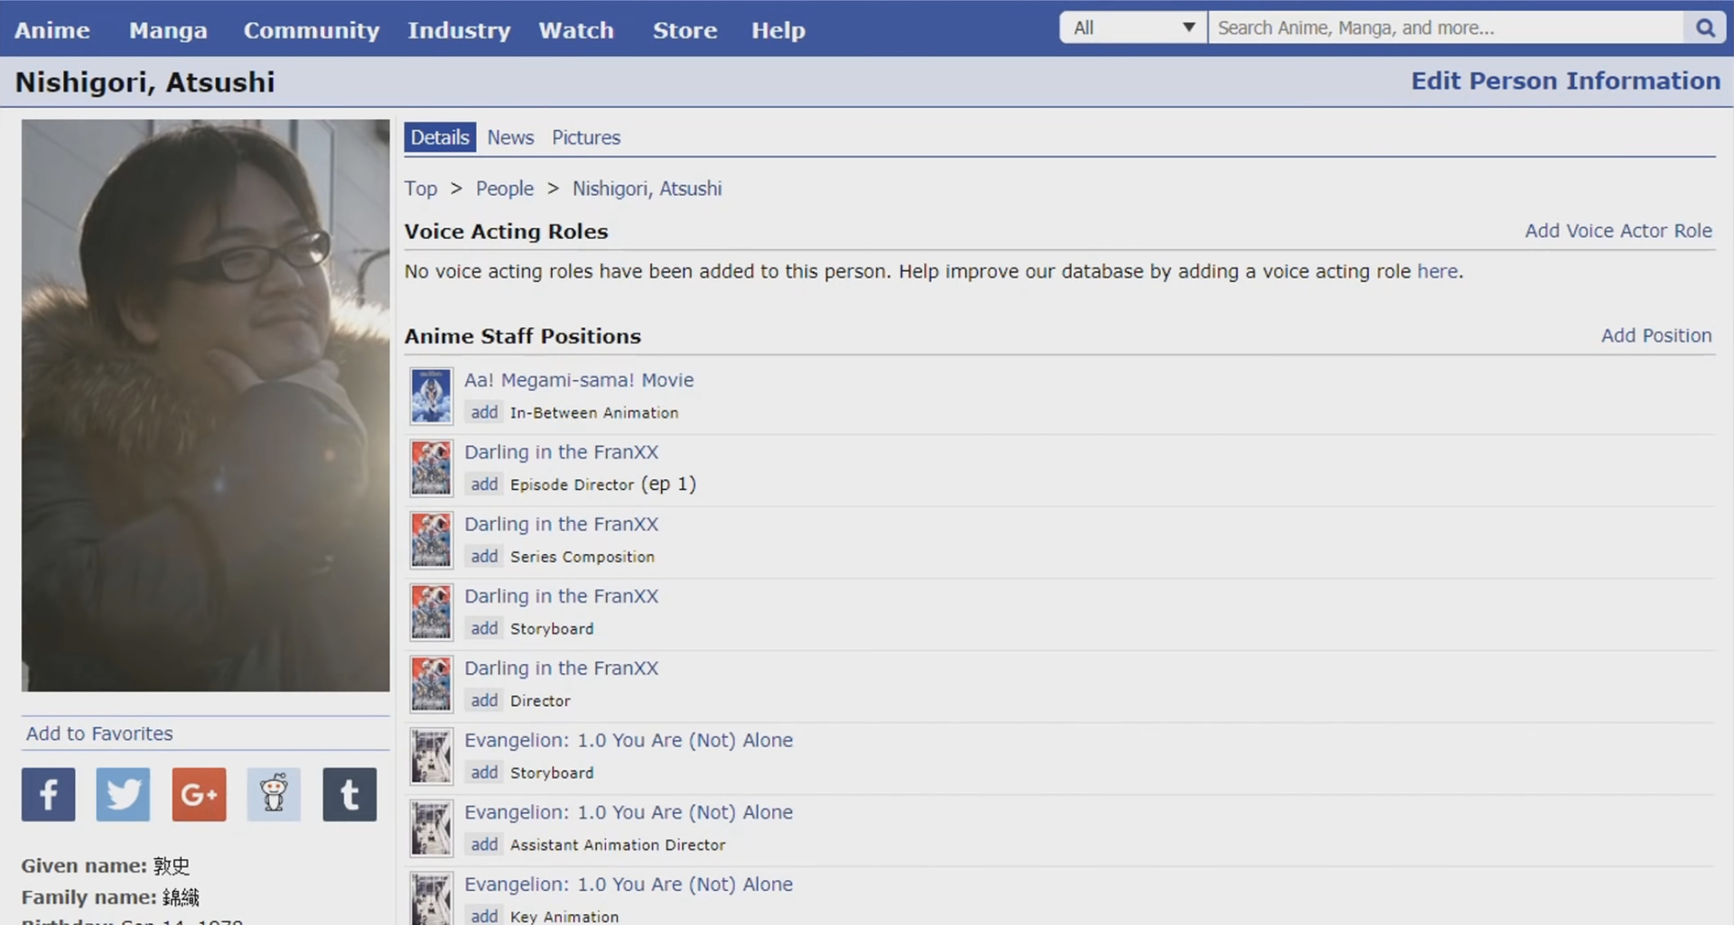Click add button beside In-Between Animation
Screen dimensions: 1734x925
[484, 412]
